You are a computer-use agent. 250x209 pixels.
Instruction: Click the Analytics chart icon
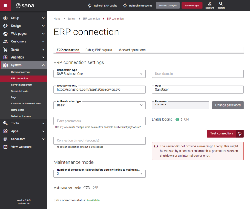[x=6, y=57]
